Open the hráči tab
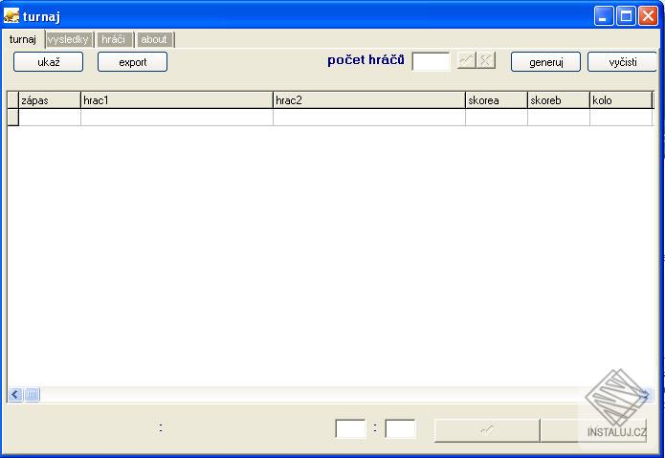Viewport: 665px width, 458px height. (x=114, y=40)
